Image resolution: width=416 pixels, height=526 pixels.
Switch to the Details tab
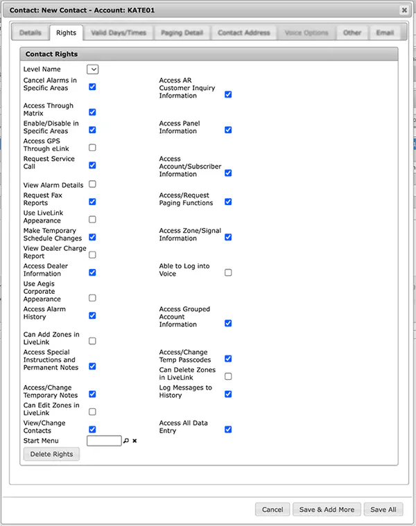[x=31, y=33]
